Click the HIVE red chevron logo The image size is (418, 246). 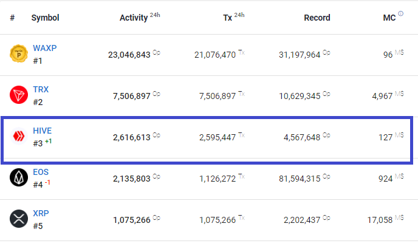point(19,136)
